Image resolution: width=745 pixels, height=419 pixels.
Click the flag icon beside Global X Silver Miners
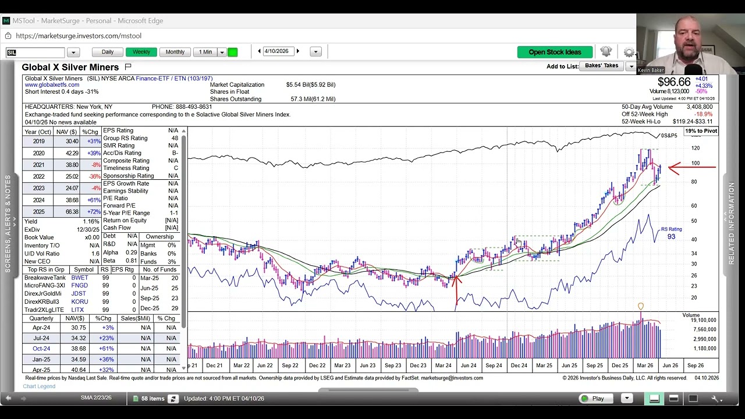pos(128,67)
